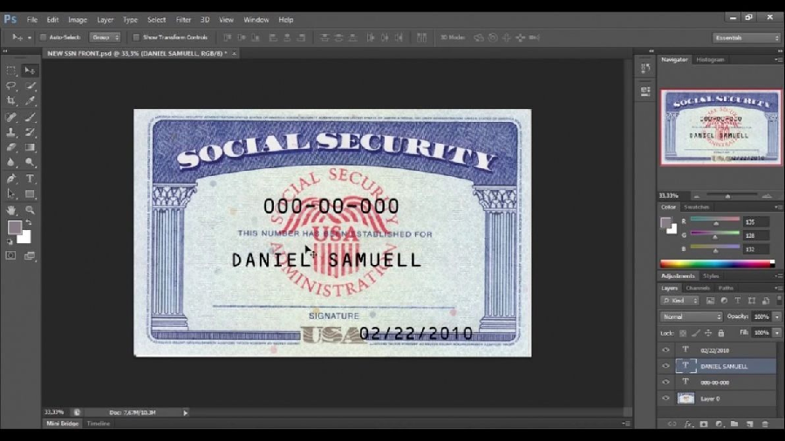Toggle lock all padlock icon
Screen dimensions: 785x441
721,333
